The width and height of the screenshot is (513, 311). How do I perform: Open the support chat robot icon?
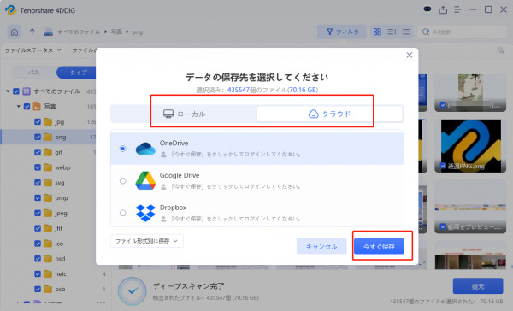click(427, 9)
